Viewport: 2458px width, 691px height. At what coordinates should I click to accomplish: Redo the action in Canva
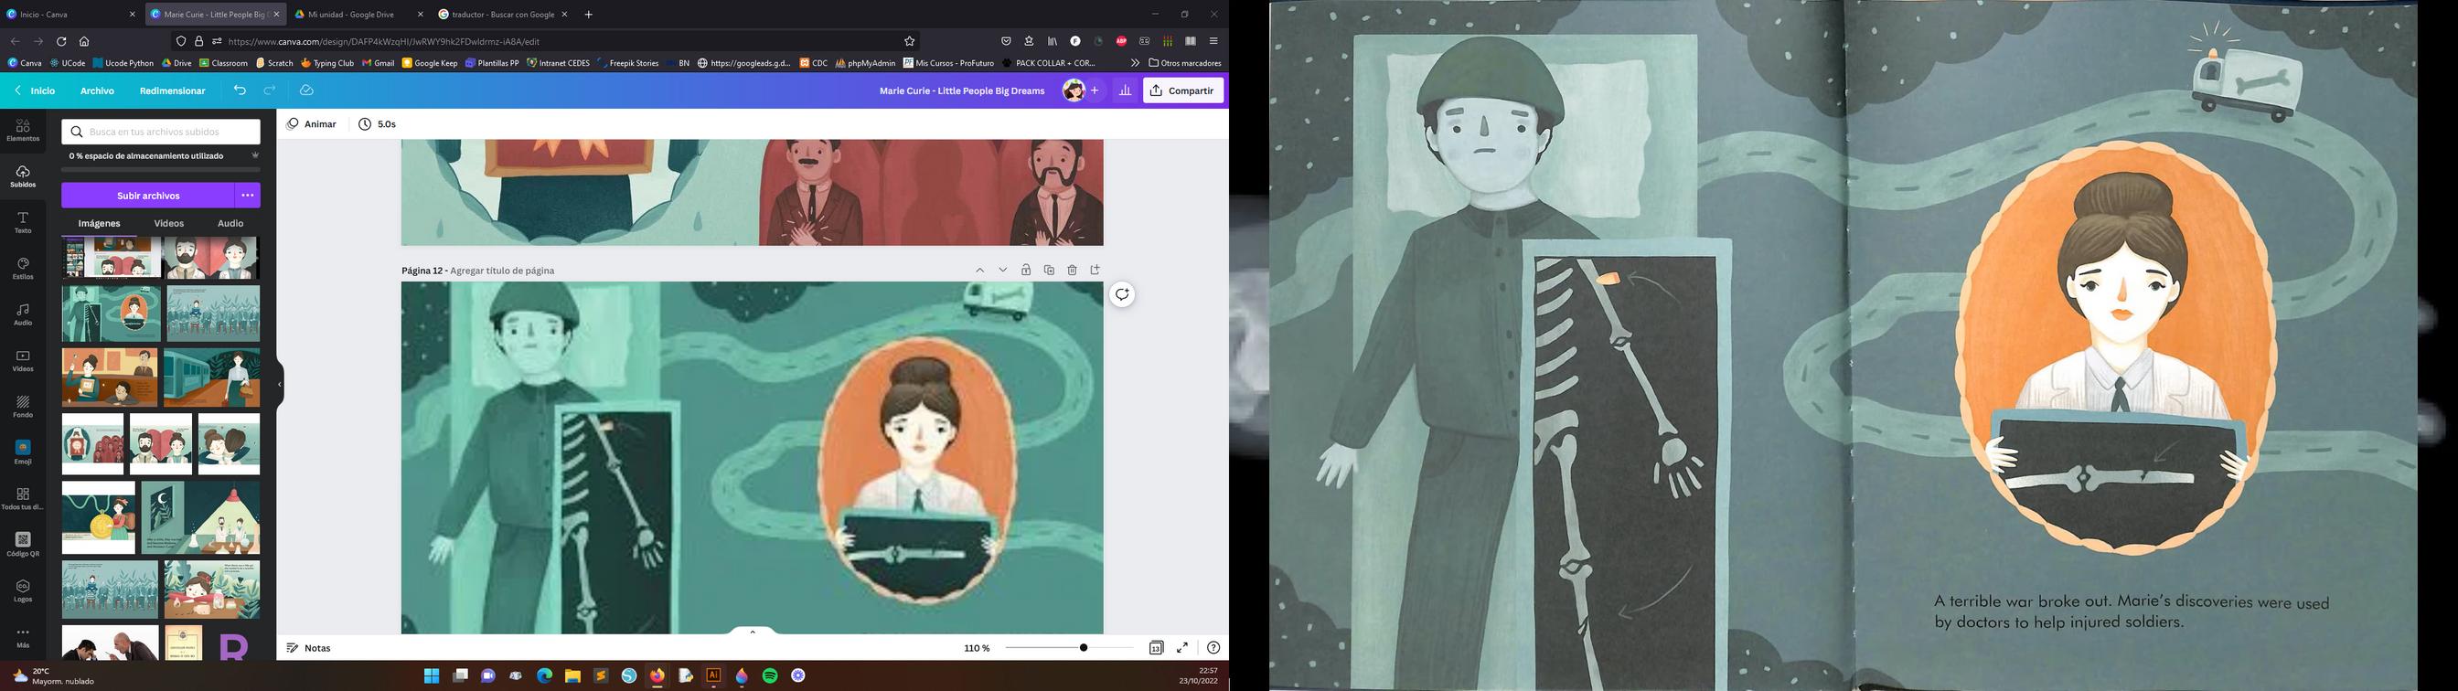click(270, 90)
